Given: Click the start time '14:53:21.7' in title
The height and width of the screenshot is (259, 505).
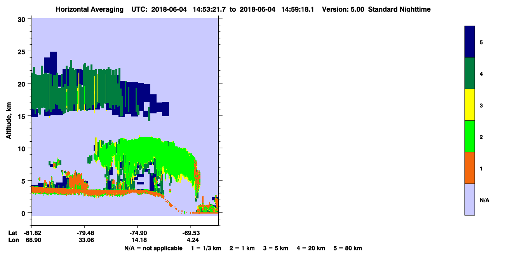Looking at the screenshot, I should click(210, 9).
